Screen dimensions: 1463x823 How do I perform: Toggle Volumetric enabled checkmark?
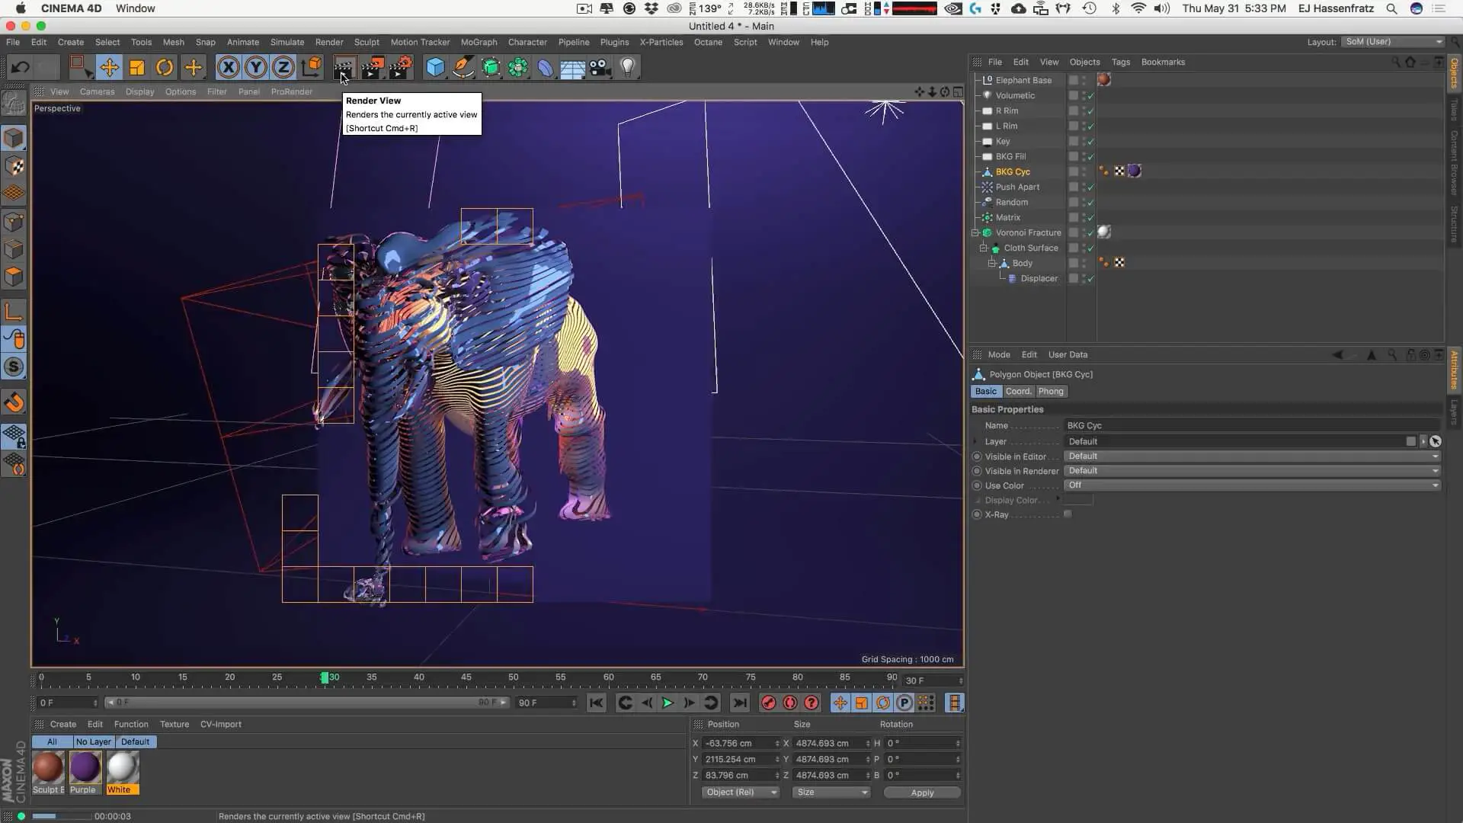[1091, 95]
